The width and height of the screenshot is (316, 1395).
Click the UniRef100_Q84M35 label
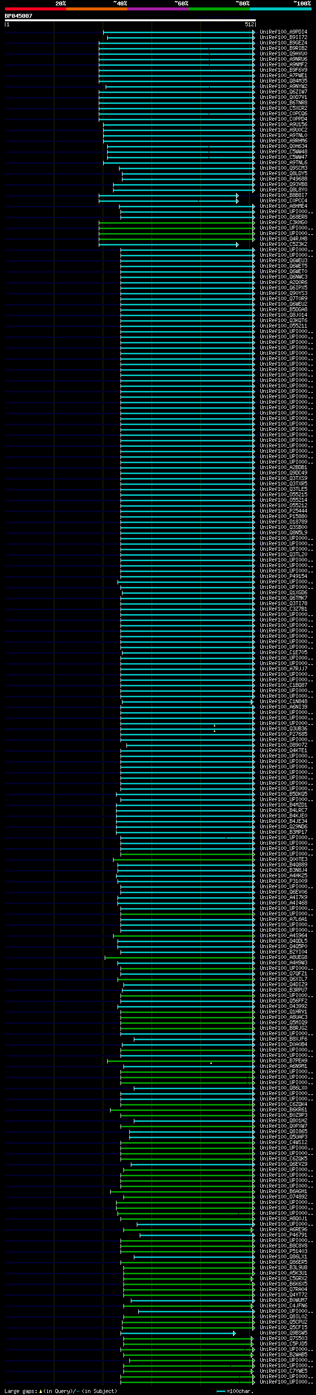click(283, 81)
